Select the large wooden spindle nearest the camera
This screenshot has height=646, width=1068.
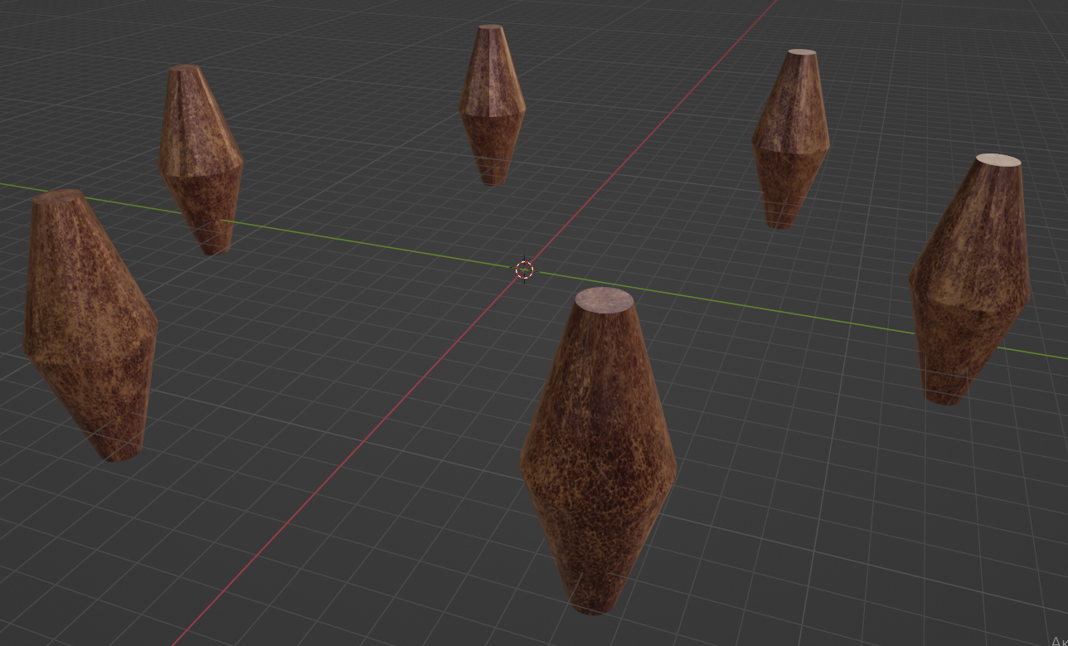coord(598,452)
